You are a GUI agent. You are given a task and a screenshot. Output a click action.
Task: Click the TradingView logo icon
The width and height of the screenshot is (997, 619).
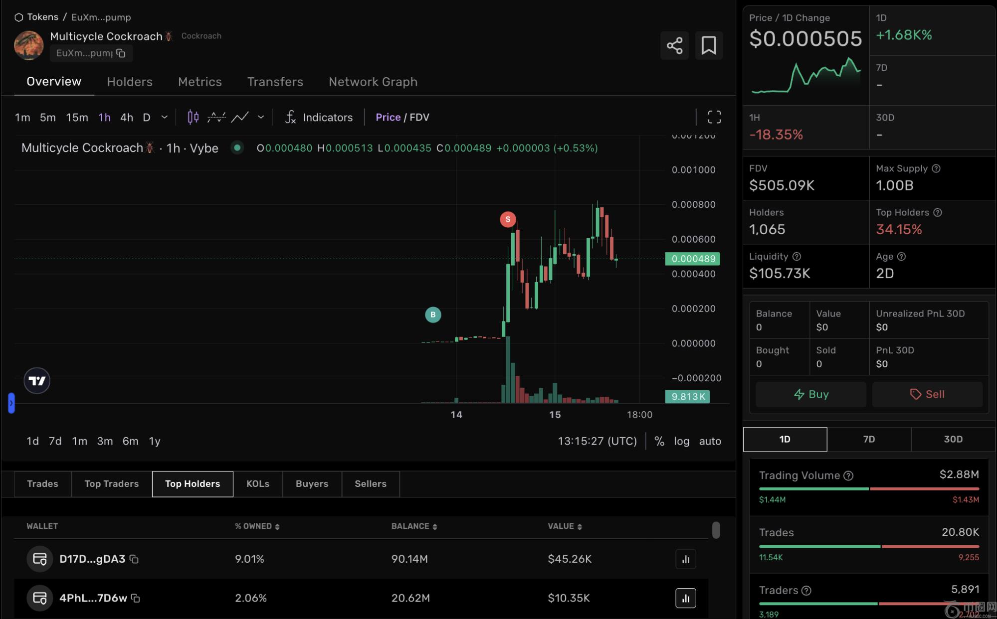tap(37, 381)
